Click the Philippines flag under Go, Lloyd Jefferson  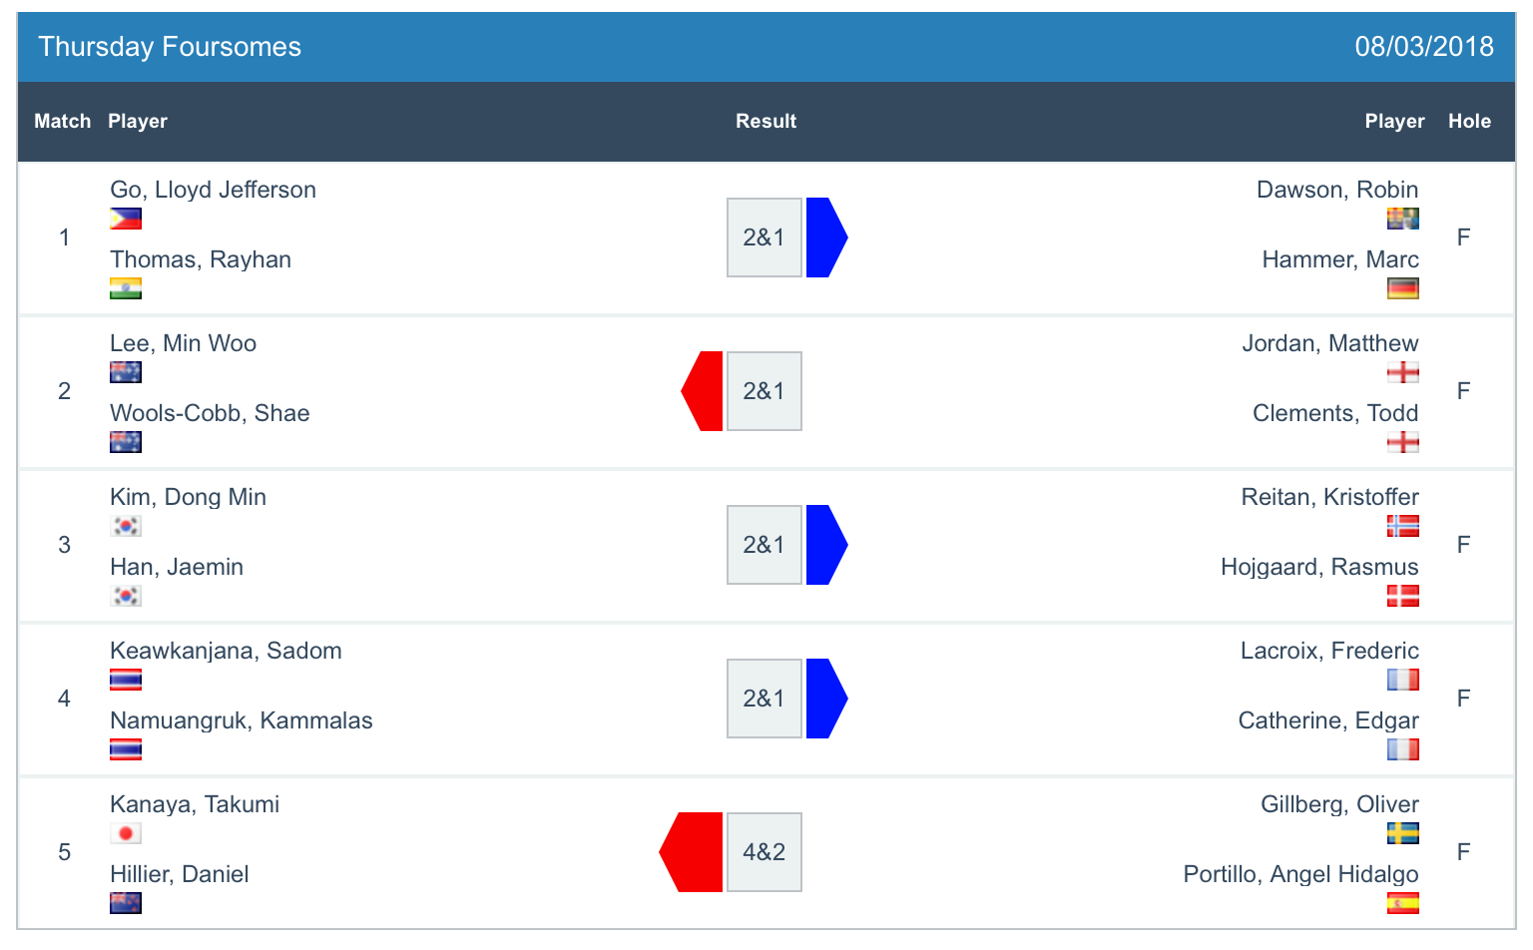pyautogui.click(x=126, y=219)
